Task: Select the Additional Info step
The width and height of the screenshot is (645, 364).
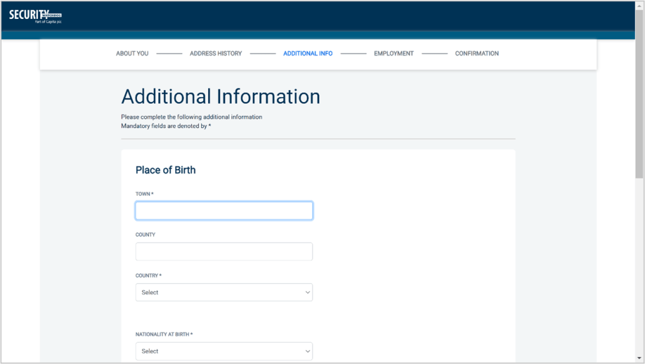Action: pos(308,54)
